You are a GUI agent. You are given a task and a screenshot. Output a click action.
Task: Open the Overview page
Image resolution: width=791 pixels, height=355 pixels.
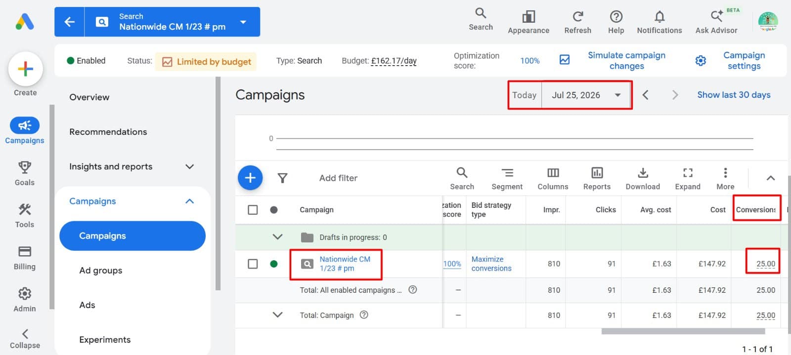89,97
